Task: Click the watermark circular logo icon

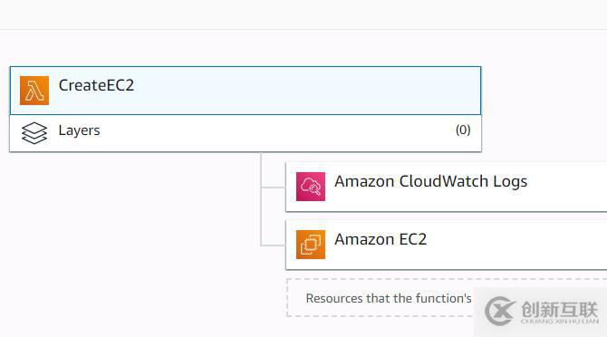Action: pyautogui.click(x=499, y=311)
